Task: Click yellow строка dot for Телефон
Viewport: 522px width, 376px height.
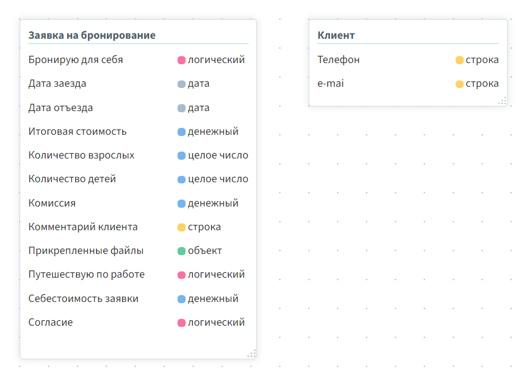Action: pyautogui.click(x=460, y=60)
